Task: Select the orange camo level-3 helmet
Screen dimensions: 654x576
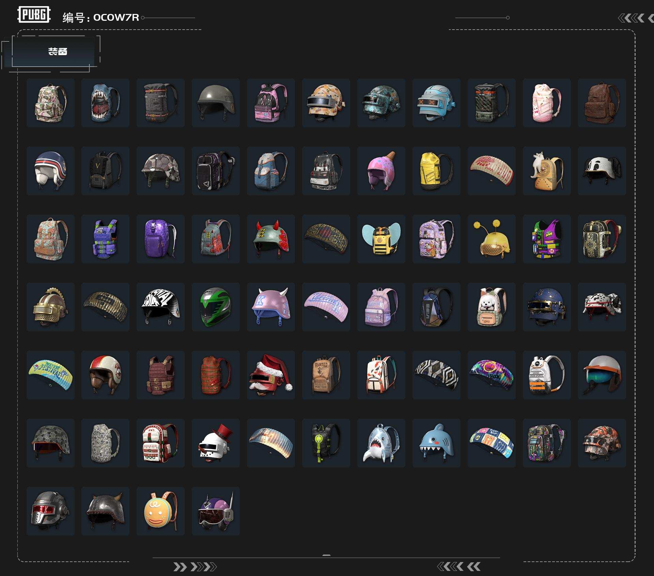Action: [x=602, y=443]
